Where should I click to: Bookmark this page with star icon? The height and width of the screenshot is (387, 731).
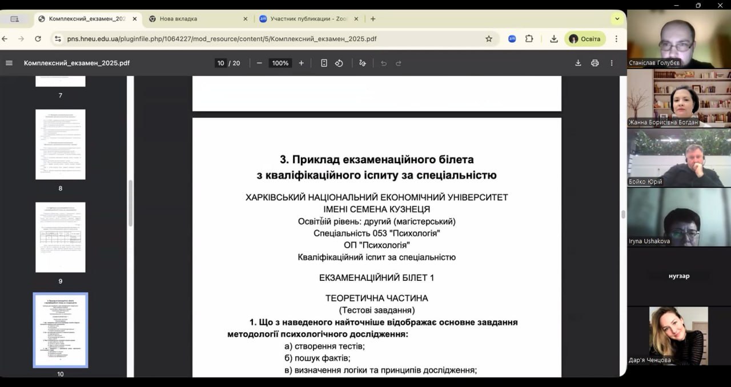click(489, 39)
